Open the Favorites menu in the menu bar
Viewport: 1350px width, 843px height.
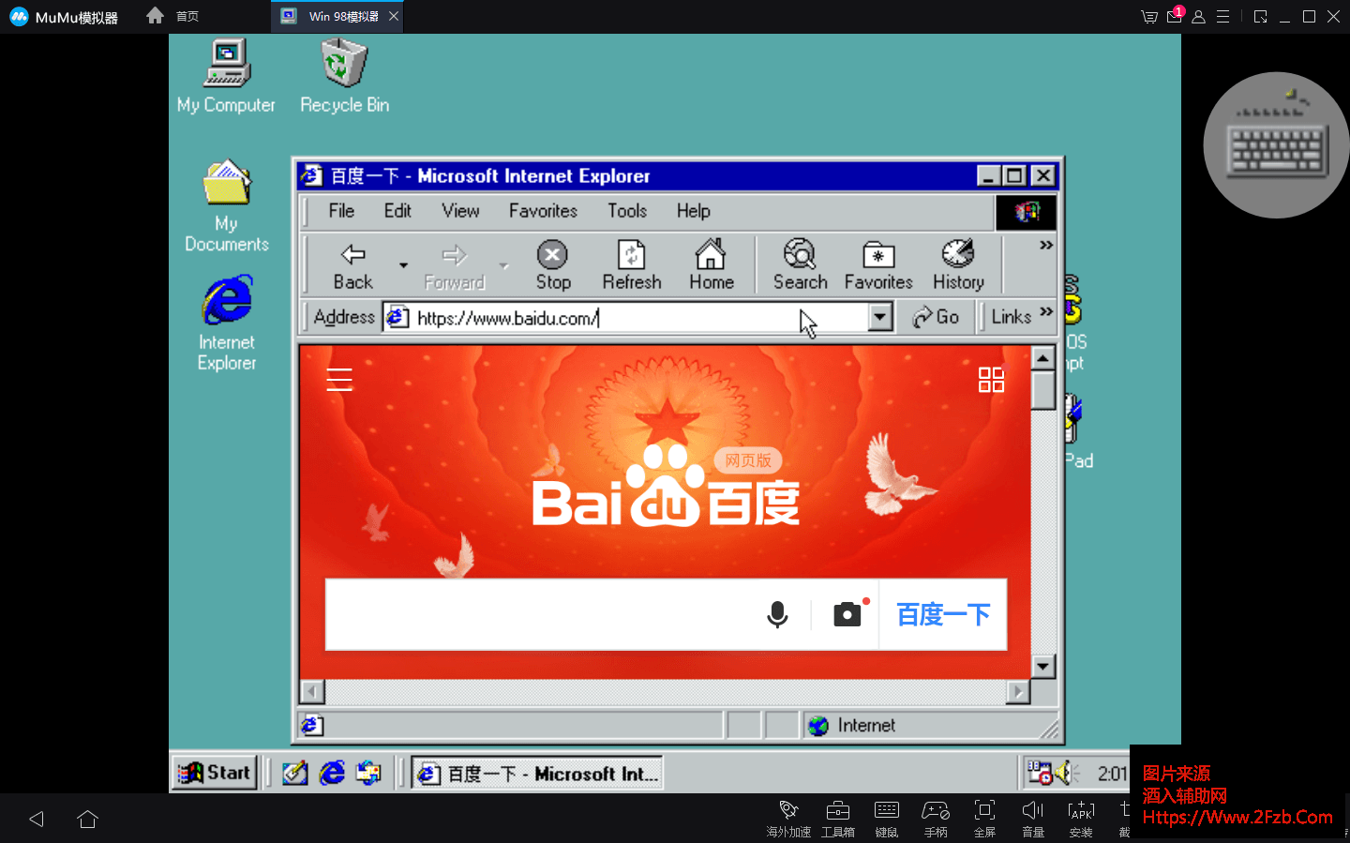[543, 211]
